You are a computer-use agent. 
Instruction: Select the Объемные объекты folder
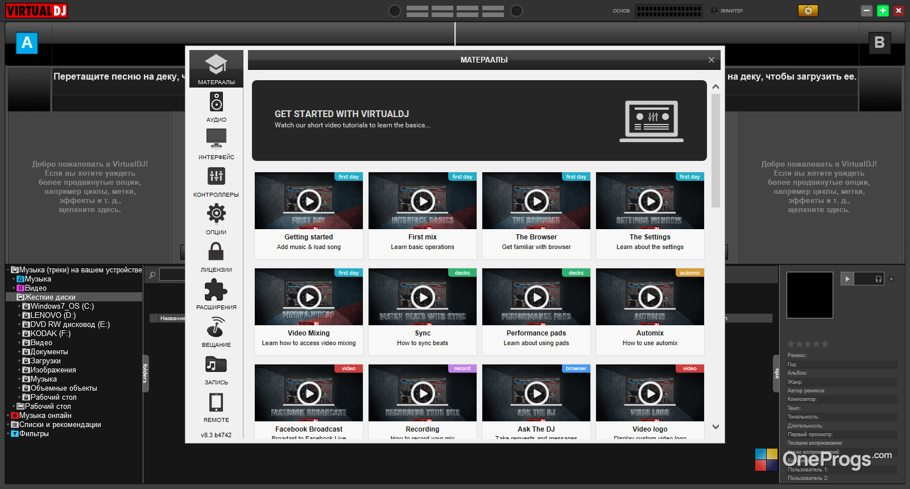(64, 388)
